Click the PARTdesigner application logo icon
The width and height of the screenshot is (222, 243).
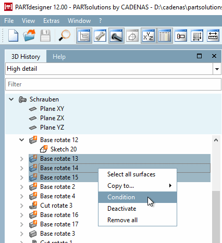pos(8,7)
